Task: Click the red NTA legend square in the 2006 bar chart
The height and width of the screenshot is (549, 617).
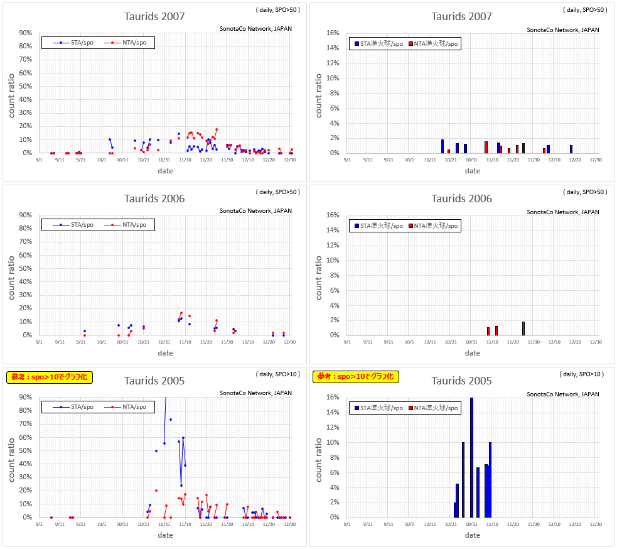Action: [410, 226]
